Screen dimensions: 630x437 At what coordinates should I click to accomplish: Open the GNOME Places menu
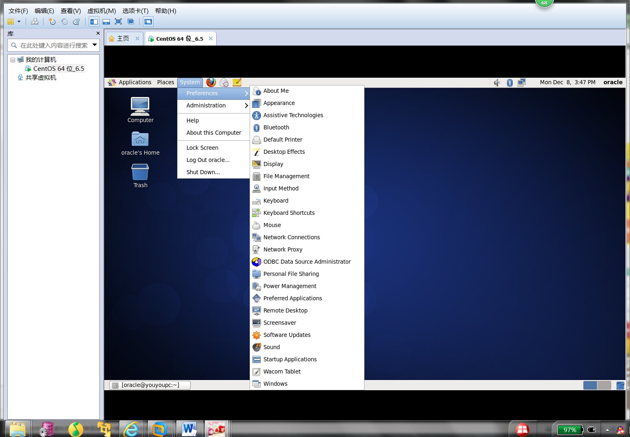click(165, 82)
